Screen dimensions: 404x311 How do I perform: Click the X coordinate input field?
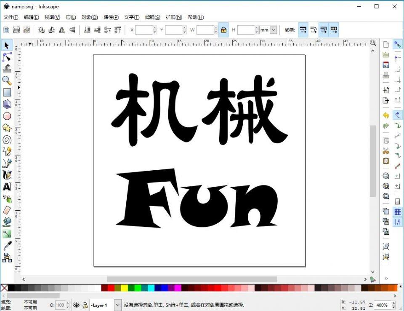tap(144, 30)
